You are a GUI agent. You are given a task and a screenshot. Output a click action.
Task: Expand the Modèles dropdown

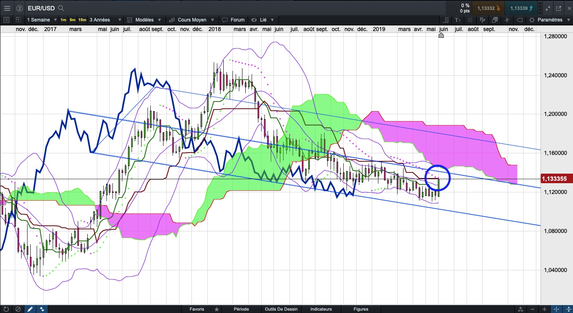(144, 20)
